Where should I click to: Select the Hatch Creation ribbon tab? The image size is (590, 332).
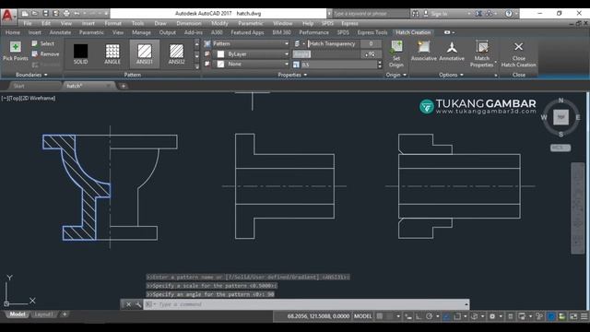413,32
